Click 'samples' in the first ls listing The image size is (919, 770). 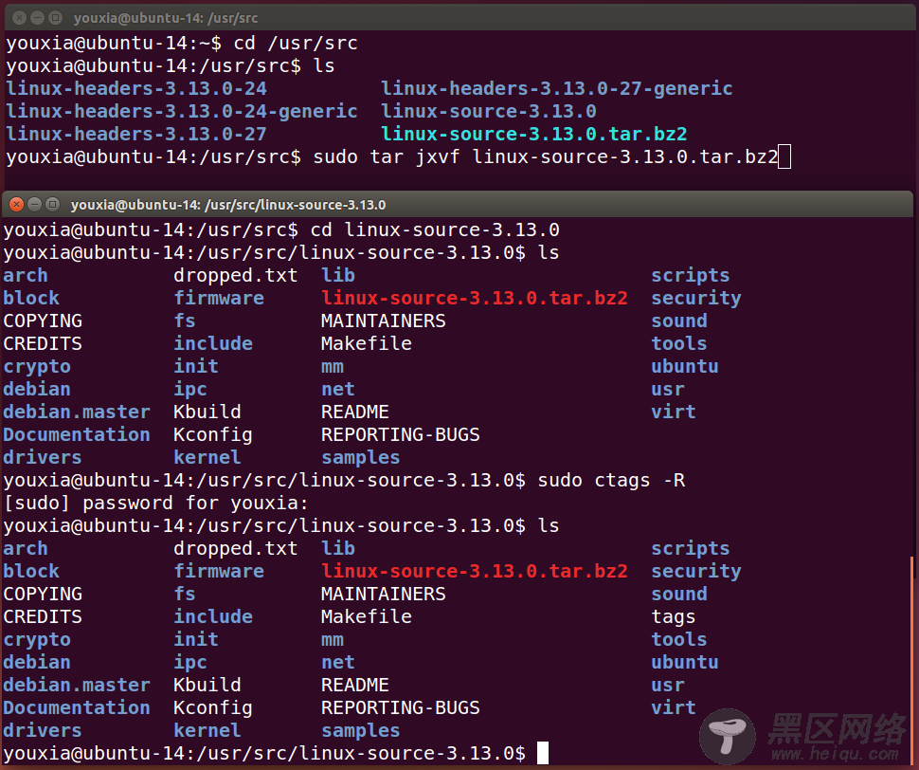coord(360,458)
